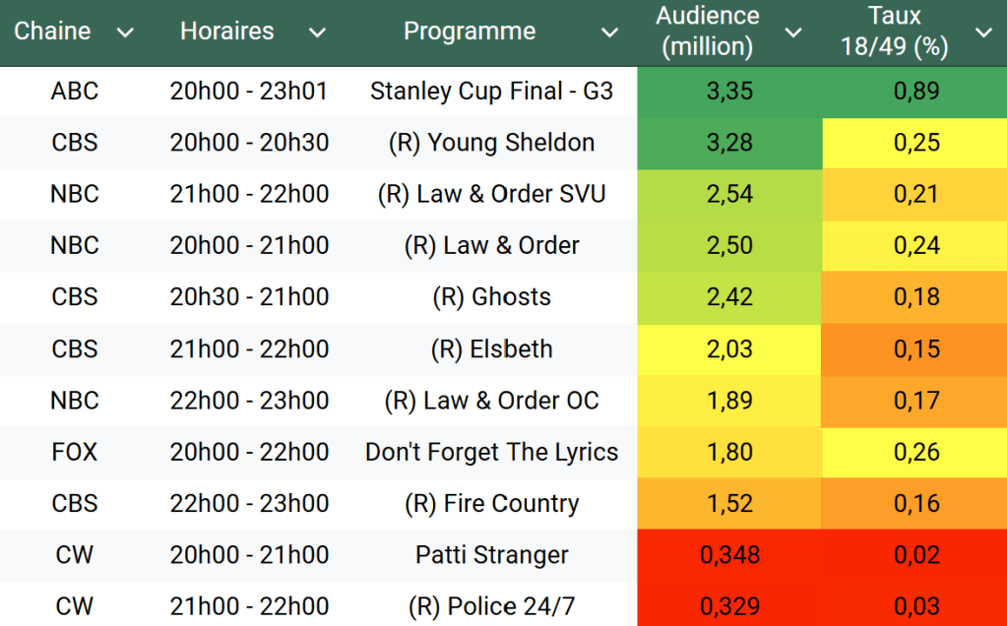
Task: Select the red 0,348 audience cell
Action: 729,555
